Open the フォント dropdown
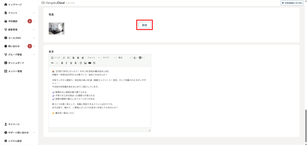 [94, 58]
